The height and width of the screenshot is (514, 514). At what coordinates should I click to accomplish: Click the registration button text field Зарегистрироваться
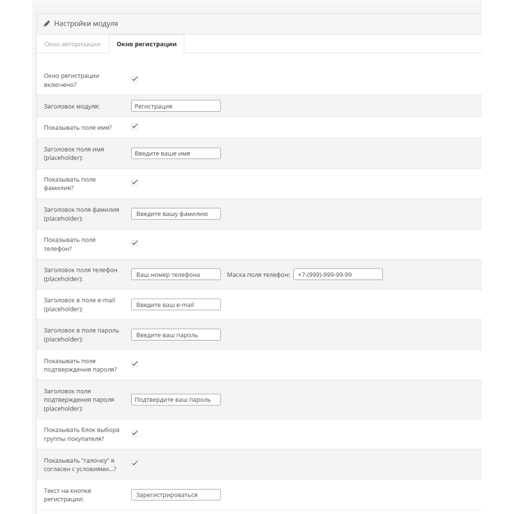tap(176, 495)
